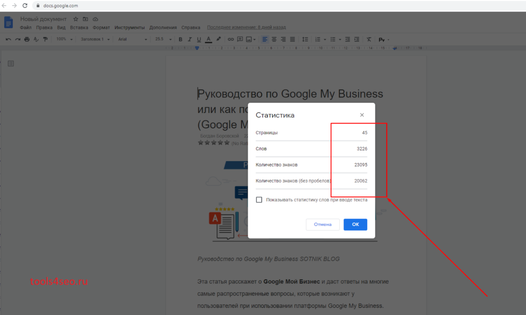526x315 pixels.
Task: Expand the insert image dropdown arrow
Action: point(255,40)
